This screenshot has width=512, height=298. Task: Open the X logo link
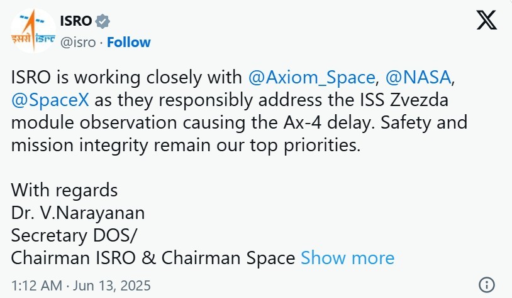pos(487,20)
